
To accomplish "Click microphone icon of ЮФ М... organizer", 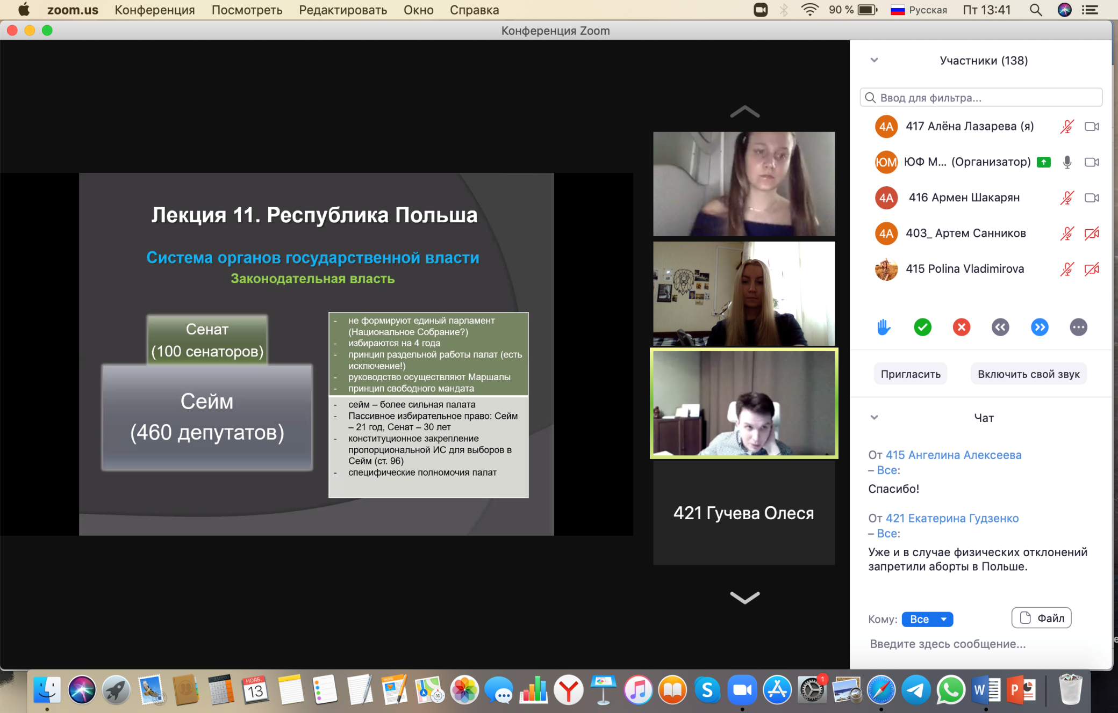I will (1067, 162).
